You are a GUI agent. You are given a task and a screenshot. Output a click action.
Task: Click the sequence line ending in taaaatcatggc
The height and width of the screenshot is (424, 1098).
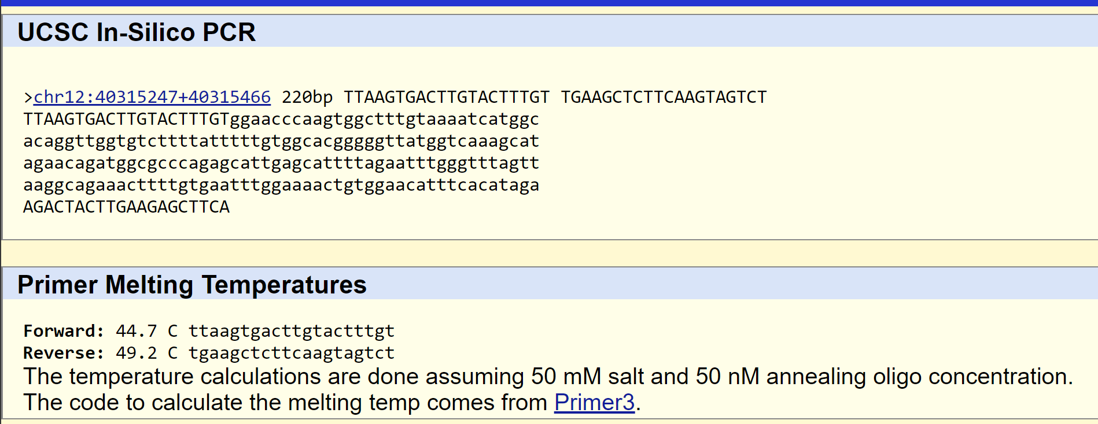click(281, 119)
